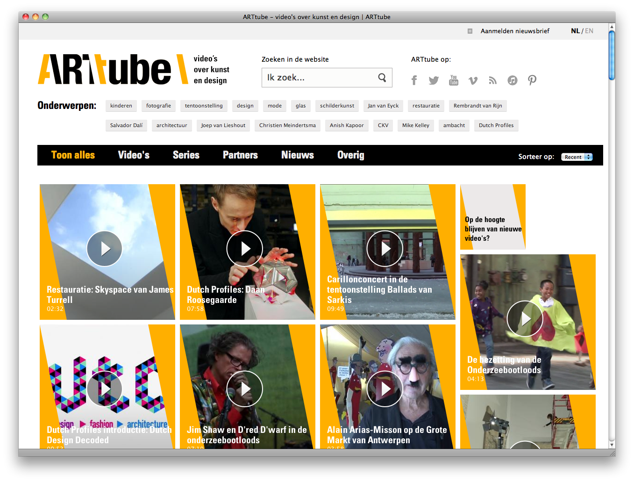Filter by the design topic
Viewport: 634px width, 482px height.
coord(245,106)
